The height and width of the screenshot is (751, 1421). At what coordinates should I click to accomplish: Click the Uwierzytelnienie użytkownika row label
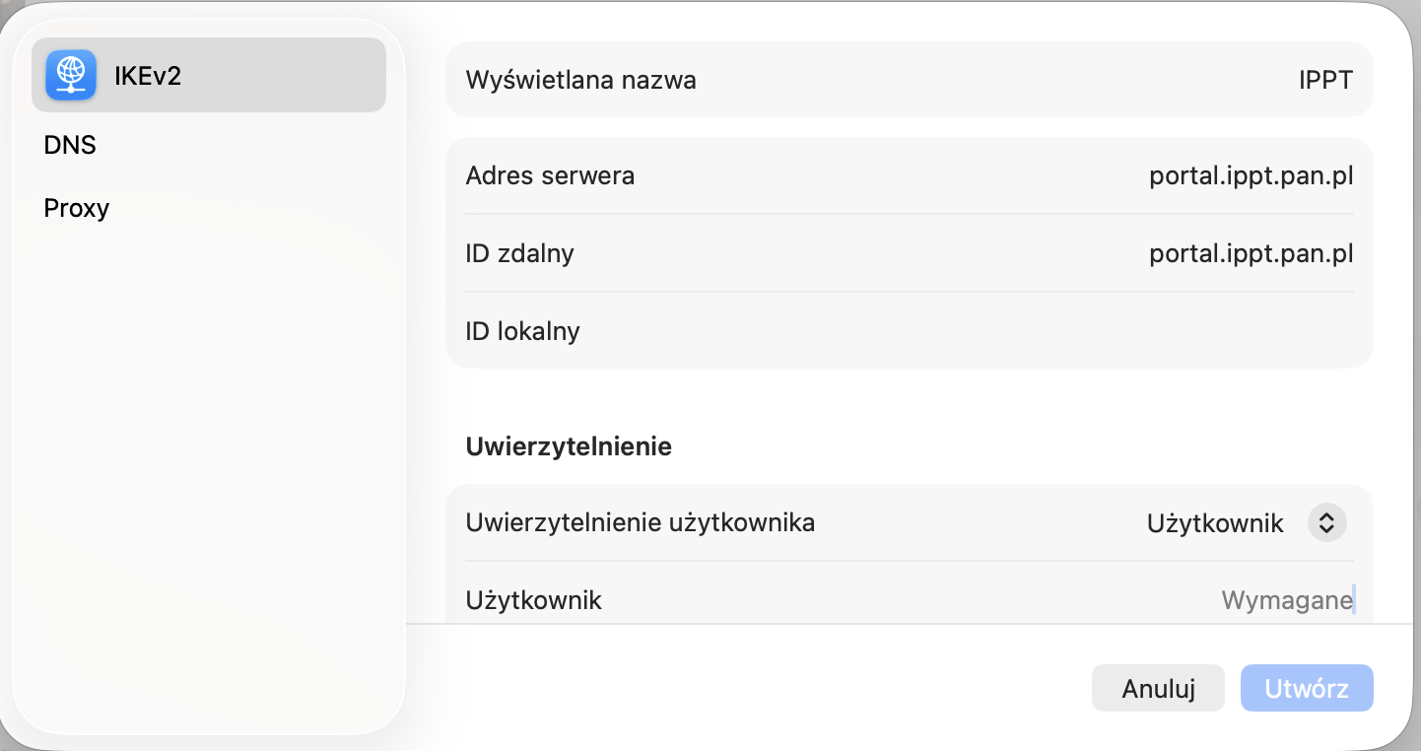[x=640, y=522]
